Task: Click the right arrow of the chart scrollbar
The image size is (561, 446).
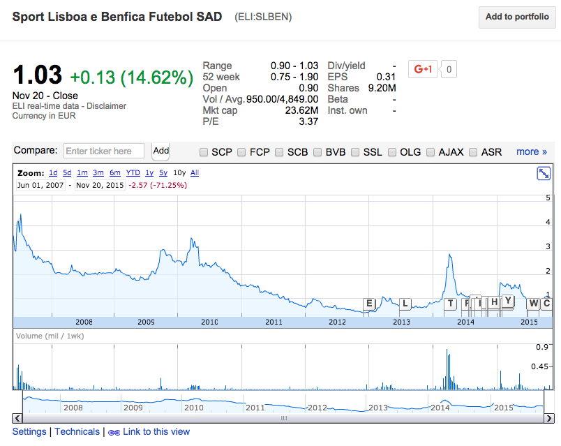Action: tap(549, 418)
